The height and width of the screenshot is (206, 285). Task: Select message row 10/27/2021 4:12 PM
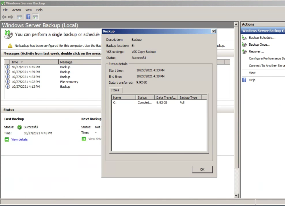(53, 87)
